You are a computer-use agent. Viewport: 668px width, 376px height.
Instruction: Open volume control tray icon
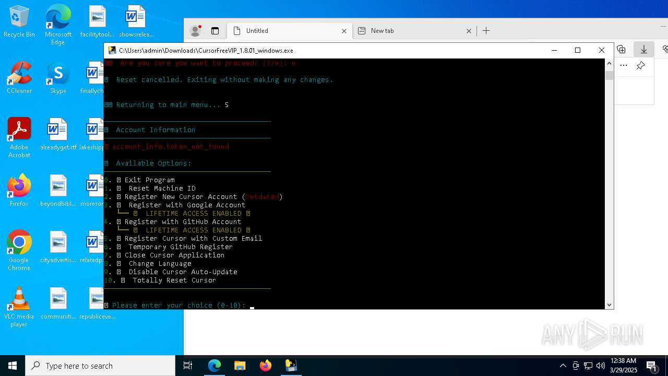tap(601, 366)
